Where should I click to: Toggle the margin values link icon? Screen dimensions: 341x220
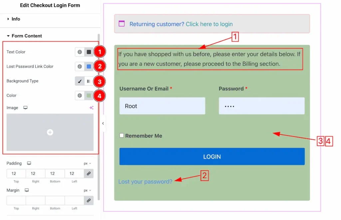(89, 201)
